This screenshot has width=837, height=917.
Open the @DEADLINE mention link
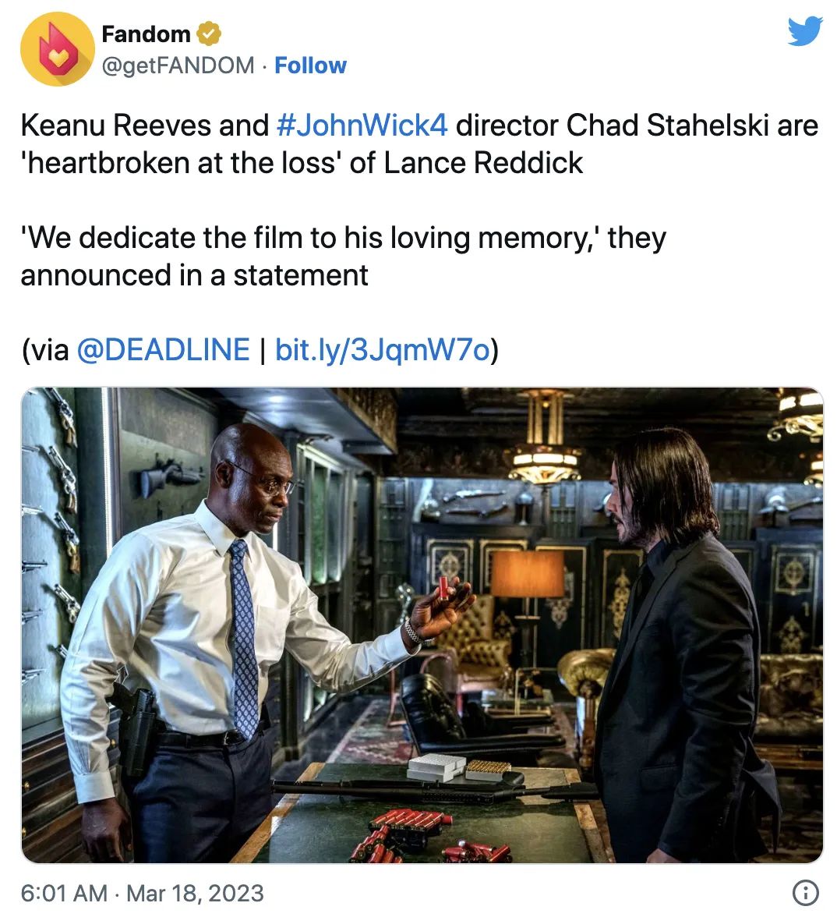pyautogui.click(x=163, y=349)
